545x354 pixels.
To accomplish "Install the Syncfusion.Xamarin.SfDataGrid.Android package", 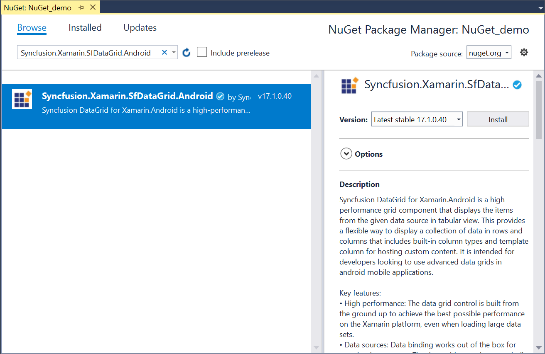I will (x=498, y=119).
